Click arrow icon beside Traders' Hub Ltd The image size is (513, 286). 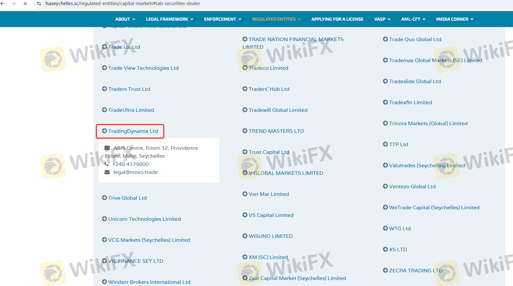tap(245, 89)
